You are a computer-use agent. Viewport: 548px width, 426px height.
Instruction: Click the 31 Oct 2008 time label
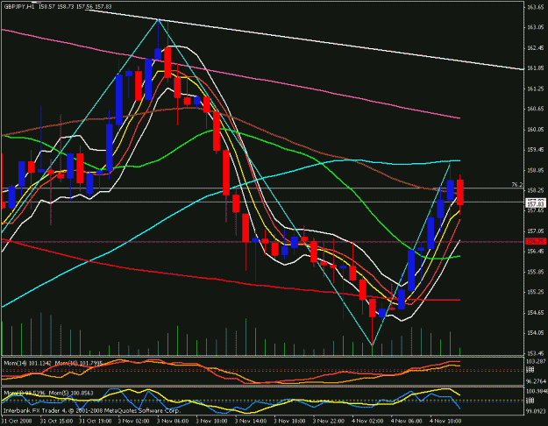tap(17, 421)
